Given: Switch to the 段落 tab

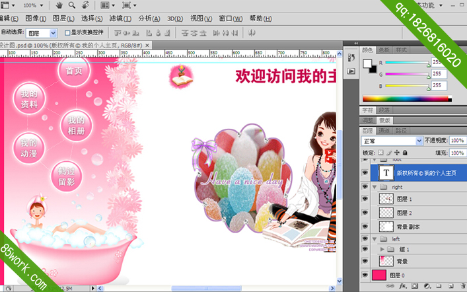Looking at the screenshot, I should [384, 110].
